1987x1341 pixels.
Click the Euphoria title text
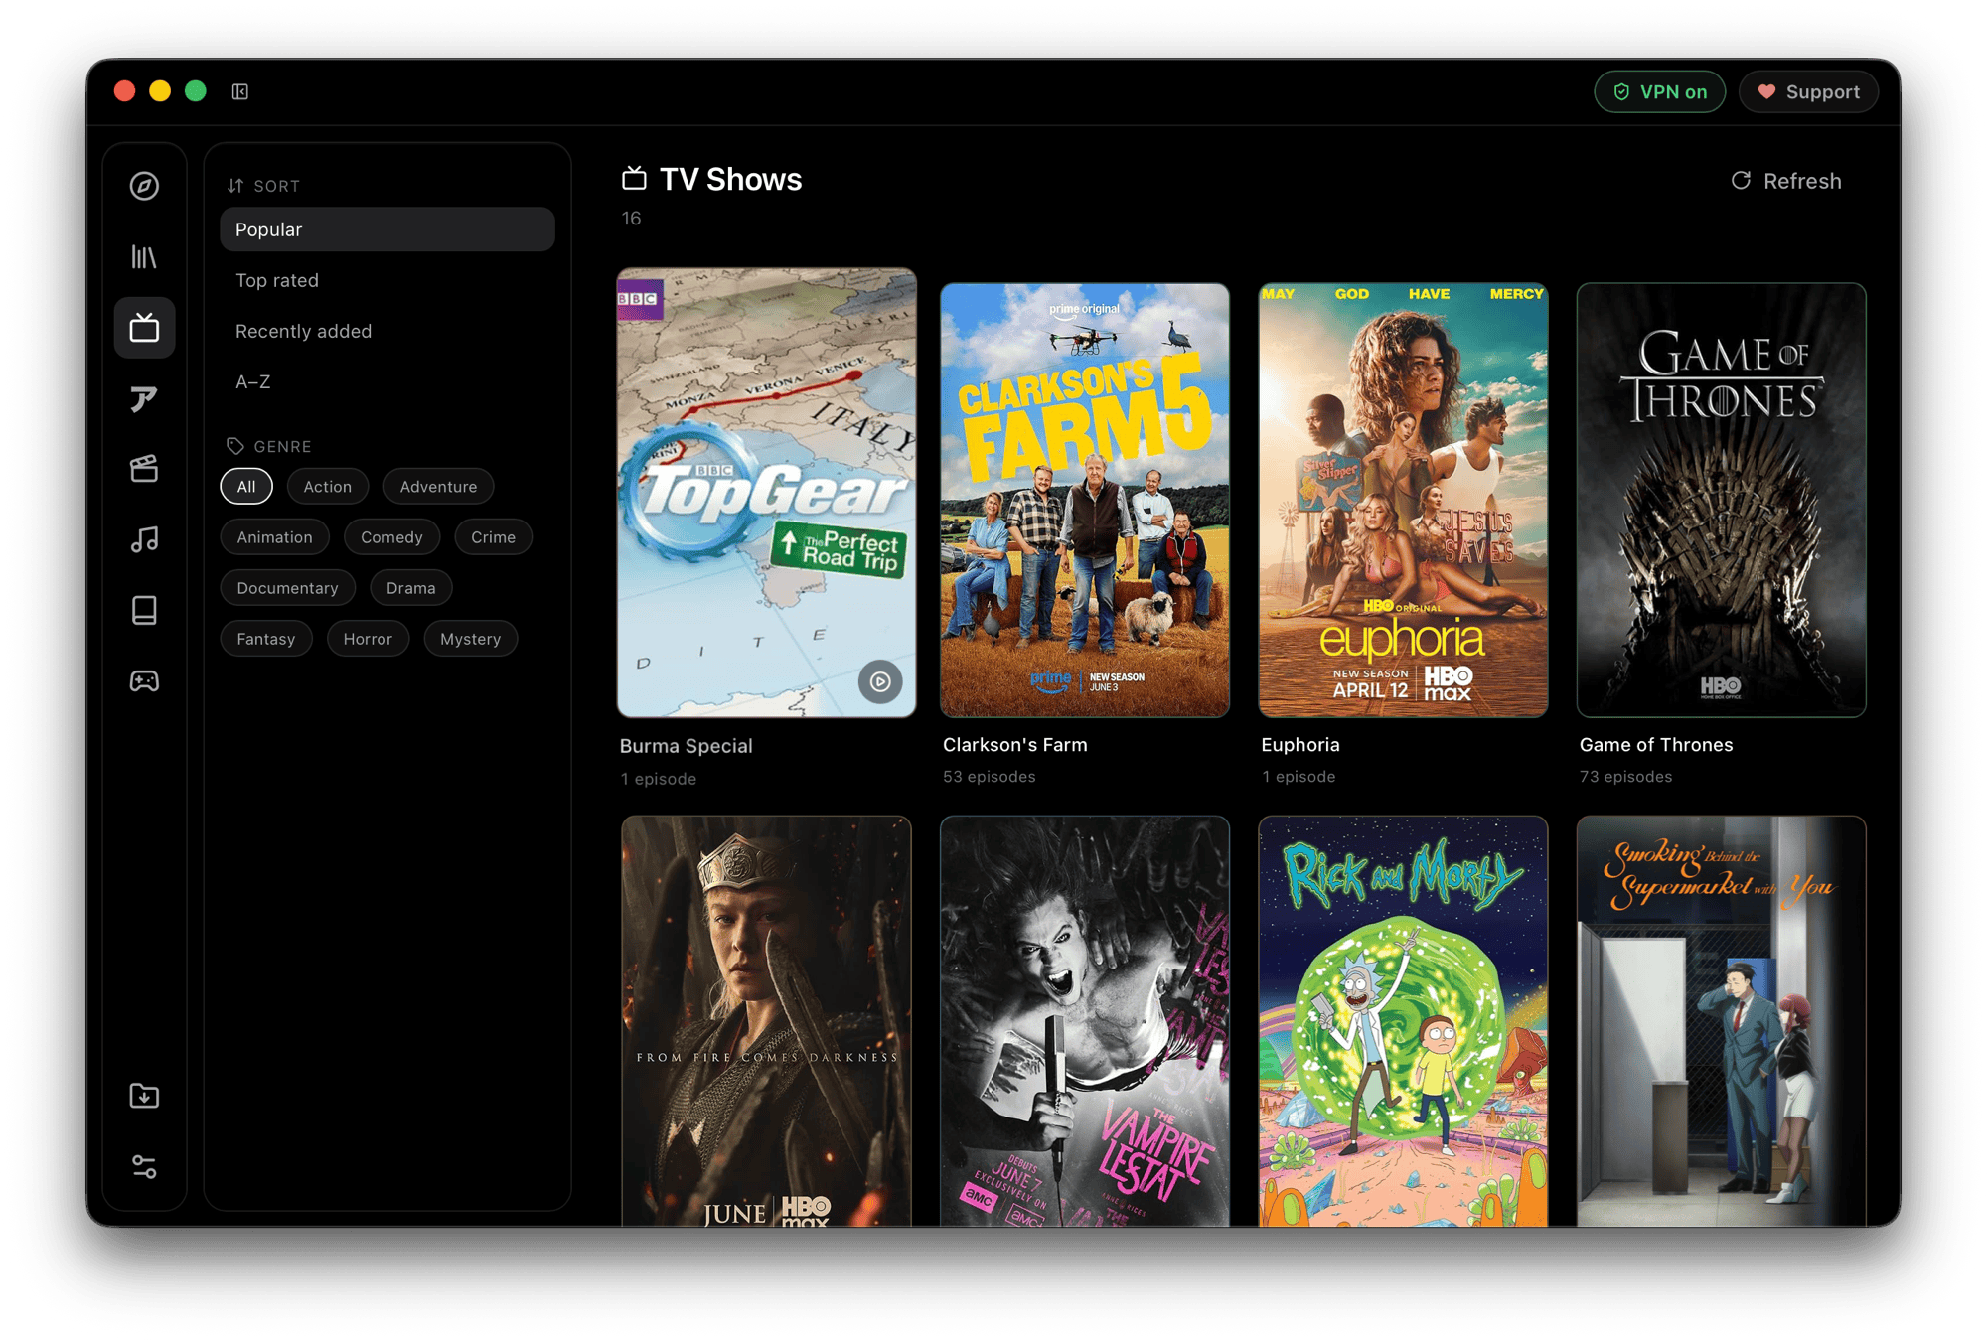(x=1299, y=745)
